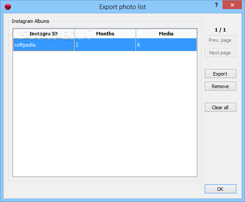This screenshot has height=202, width=245.
Task: Sort by Instagra ID column header
Action: click(44, 34)
